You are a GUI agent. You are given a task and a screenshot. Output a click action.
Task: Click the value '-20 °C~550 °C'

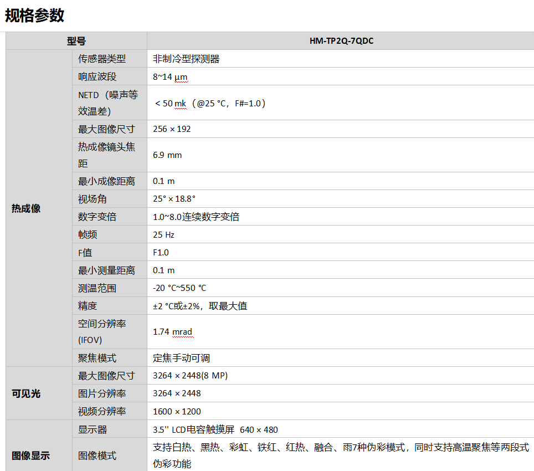pos(179,288)
